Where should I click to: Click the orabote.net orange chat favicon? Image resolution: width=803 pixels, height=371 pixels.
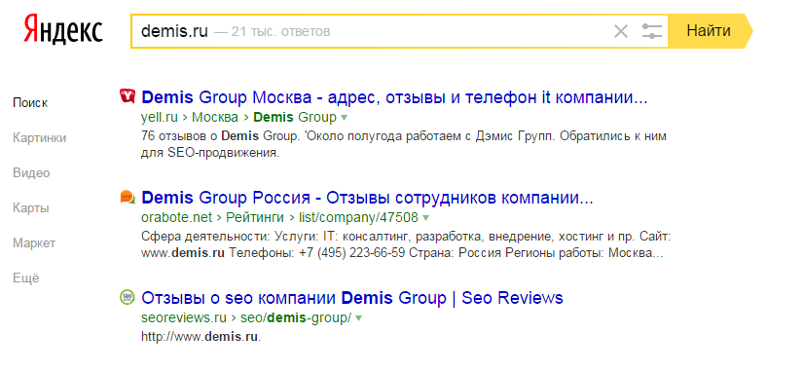[128, 197]
